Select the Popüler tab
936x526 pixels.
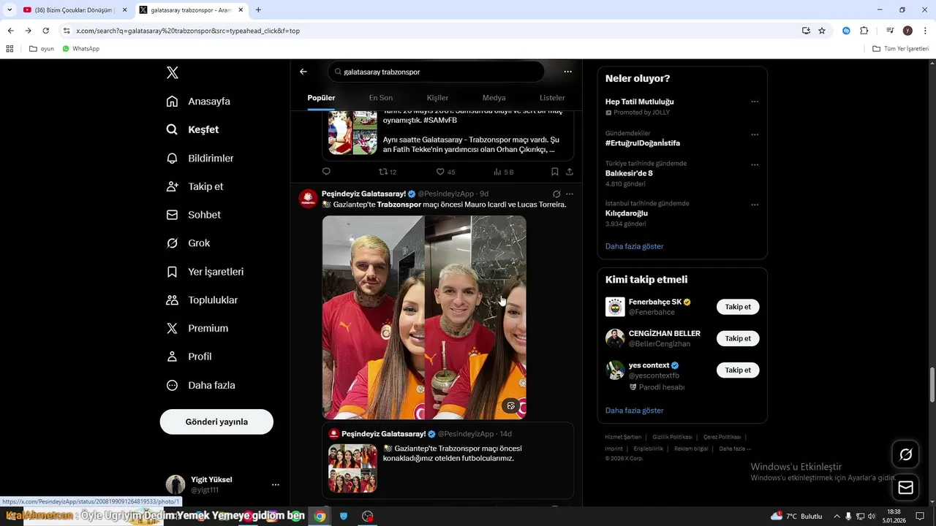point(321,98)
